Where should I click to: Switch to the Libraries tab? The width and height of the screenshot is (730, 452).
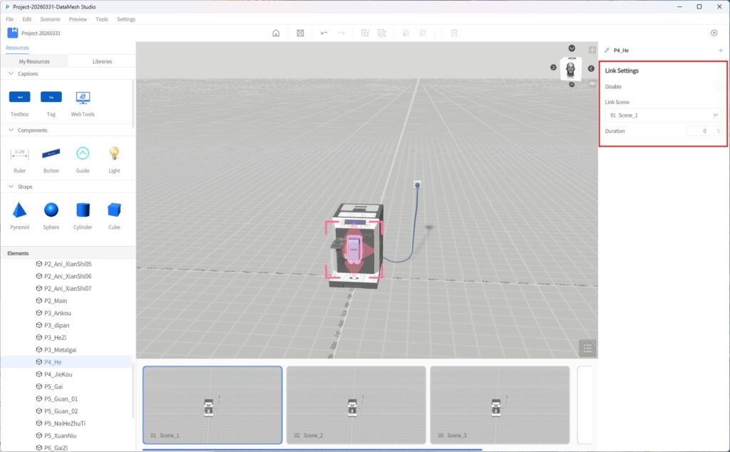pyautogui.click(x=102, y=61)
